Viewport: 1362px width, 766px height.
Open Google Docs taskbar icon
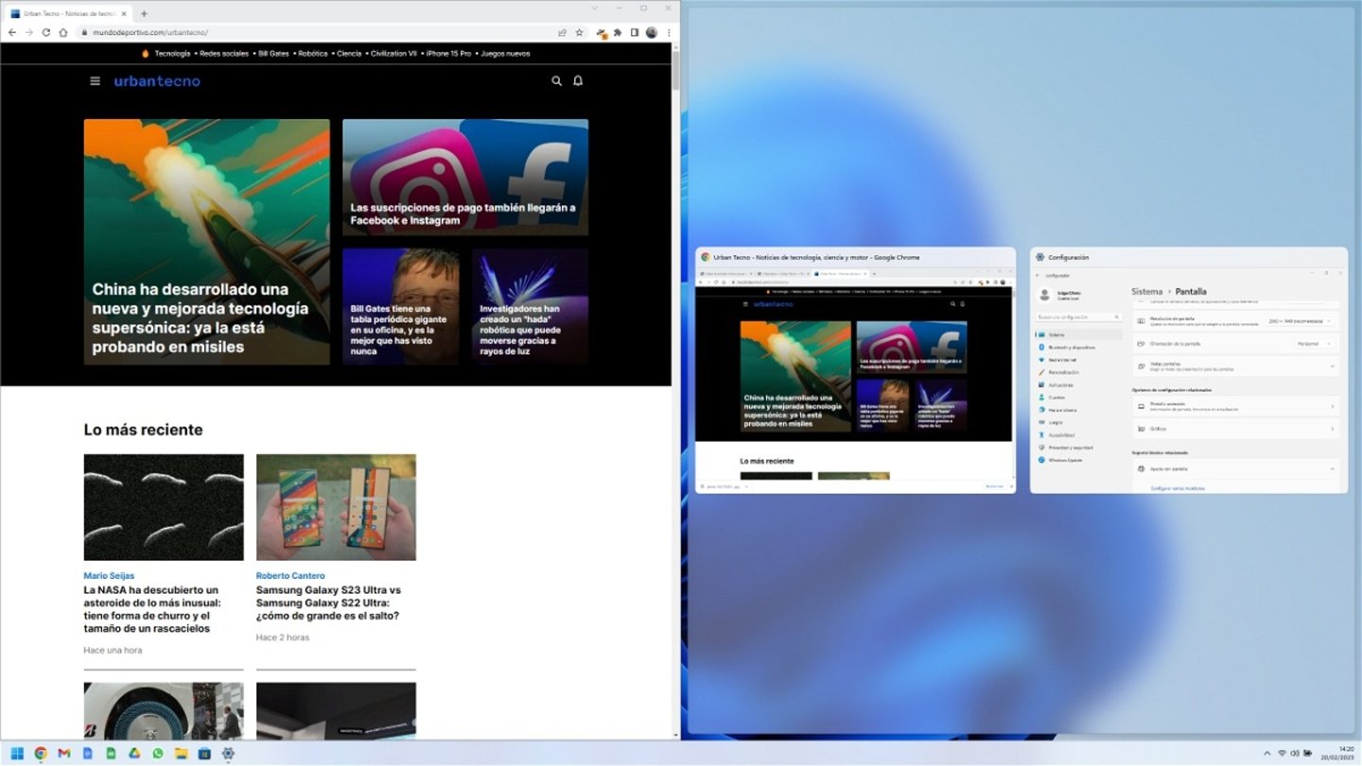87,754
